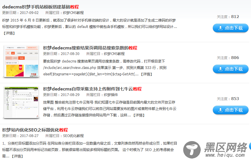Viewport: 251px width, 160px height.
Task: Open 织梦站内优化SEO之标题优化教程 title link
Action: tap(35, 130)
